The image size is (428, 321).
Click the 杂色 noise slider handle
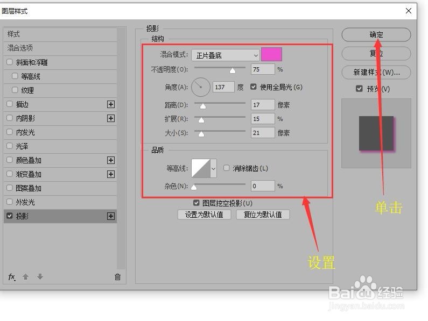pyautogui.click(x=194, y=187)
